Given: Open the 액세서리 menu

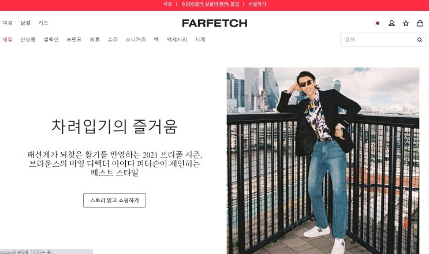Looking at the screenshot, I should [177, 40].
